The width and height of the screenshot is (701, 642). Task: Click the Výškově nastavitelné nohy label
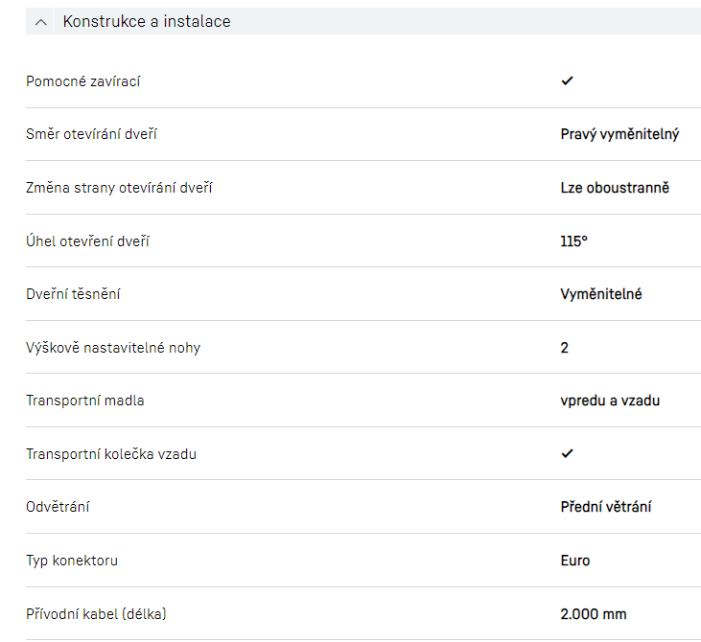coord(113,348)
